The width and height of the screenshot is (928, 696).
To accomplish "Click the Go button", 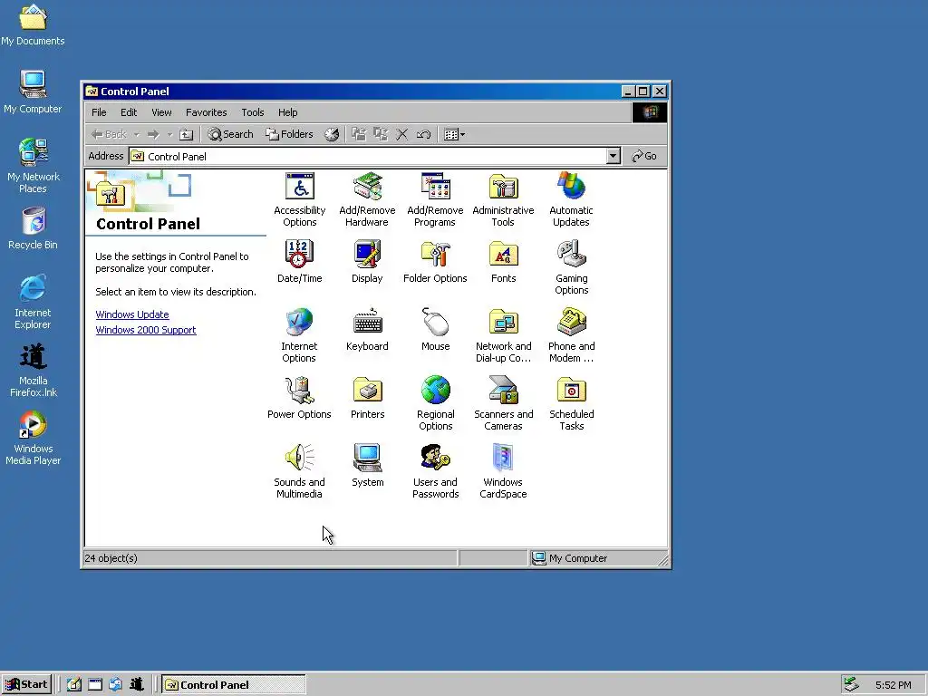I will tap(644, 156).
